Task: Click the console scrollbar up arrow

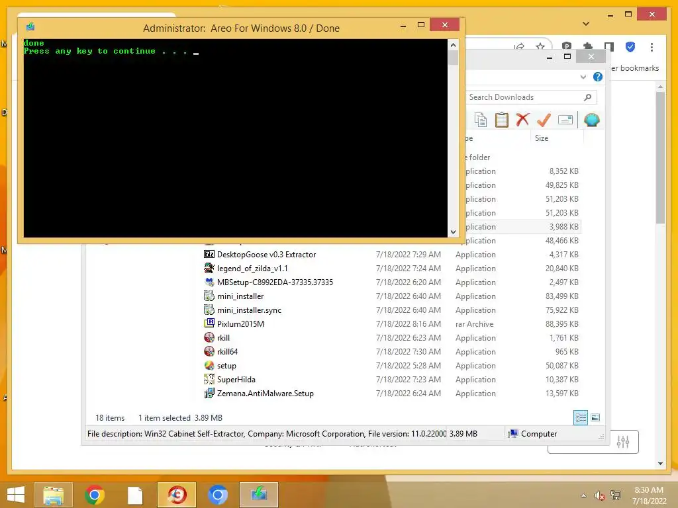Action: (453, 45)
